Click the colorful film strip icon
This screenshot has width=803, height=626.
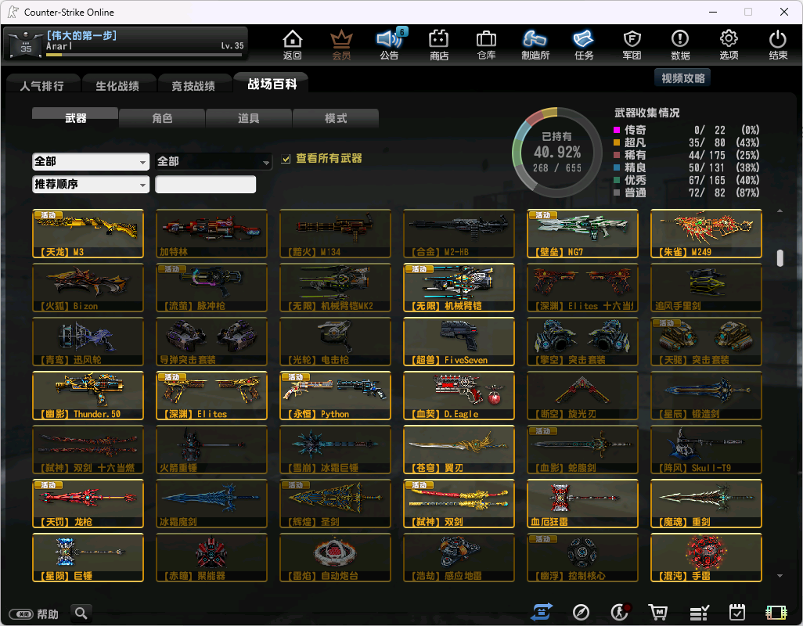coord(776,612)
